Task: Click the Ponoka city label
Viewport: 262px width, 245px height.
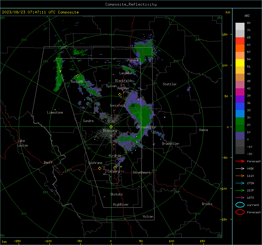Action: [133, 60]
